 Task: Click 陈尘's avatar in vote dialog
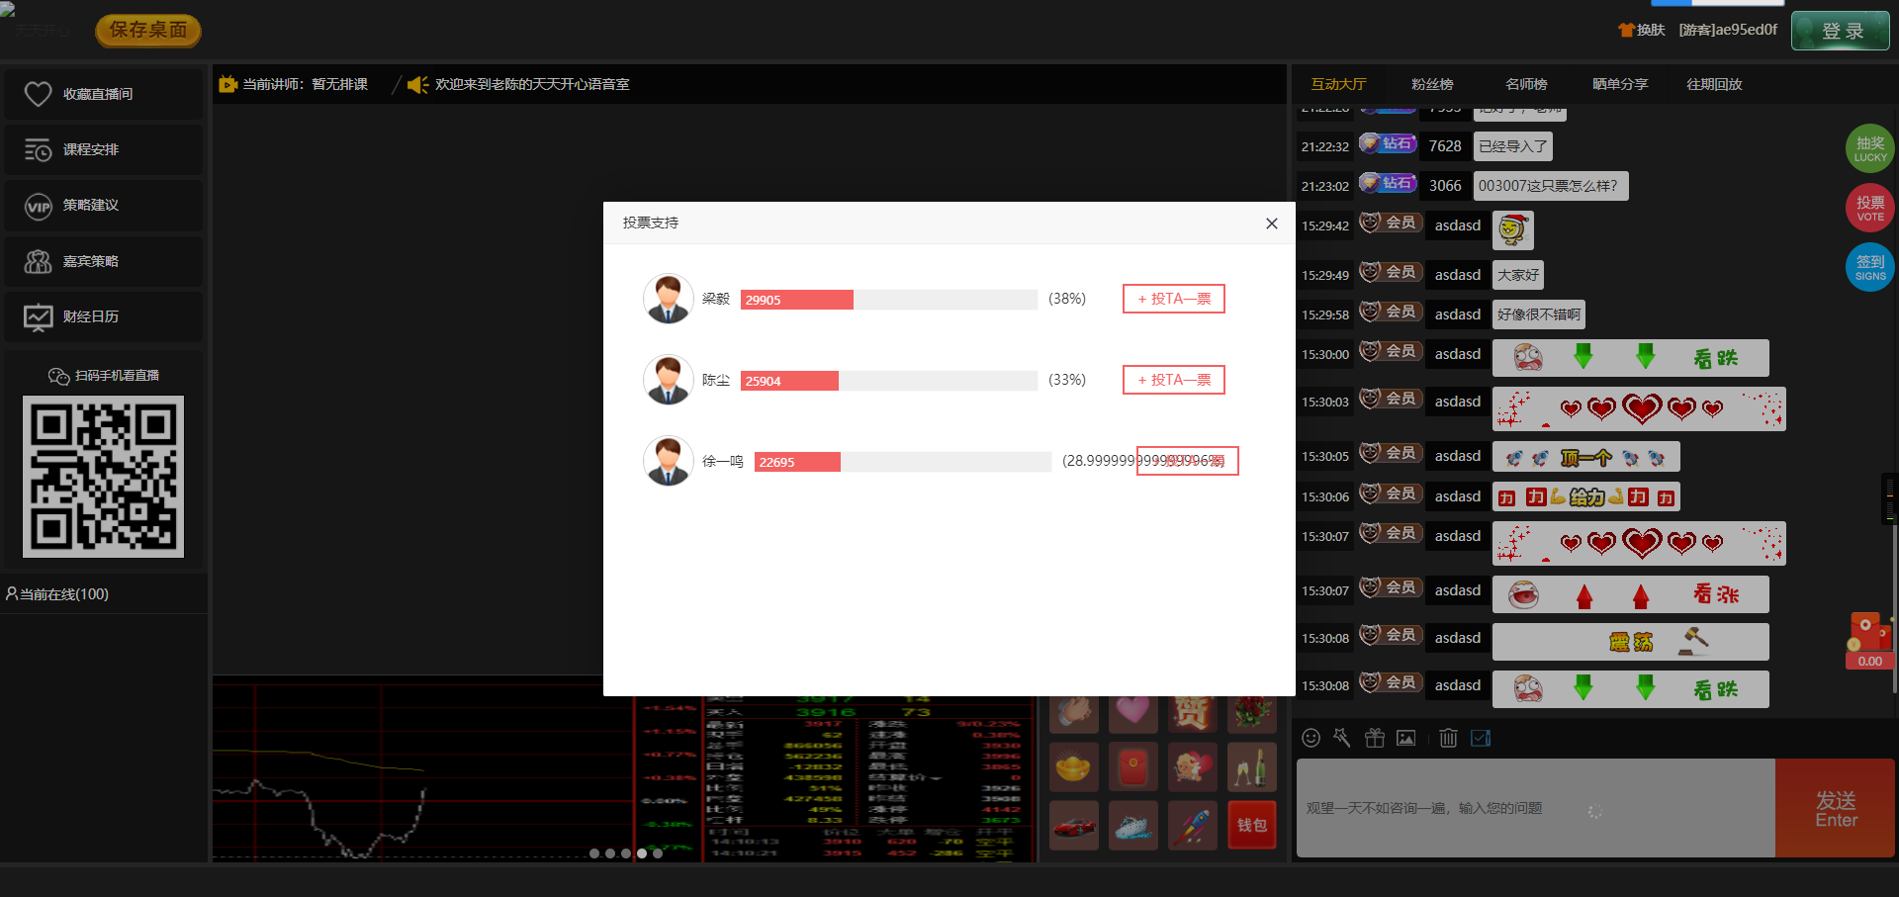(x=669, y=380)
